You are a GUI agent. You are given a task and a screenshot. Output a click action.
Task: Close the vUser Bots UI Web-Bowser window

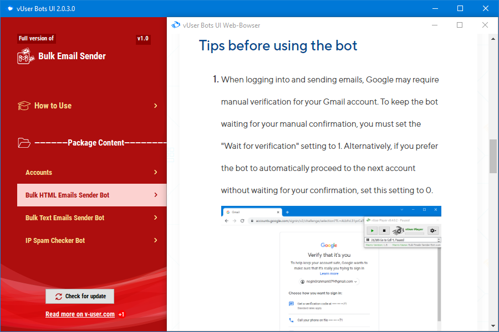tap(485, 25)
